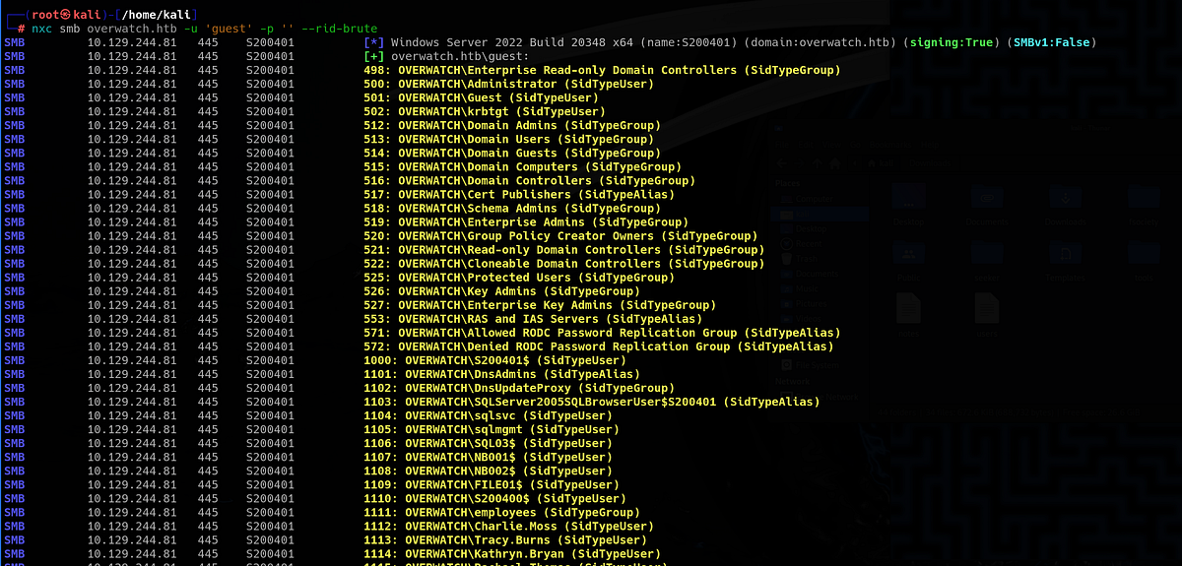Select the 526: Key Admins entry
This screenshot has height=566, width=1182.
pos(501,291)
